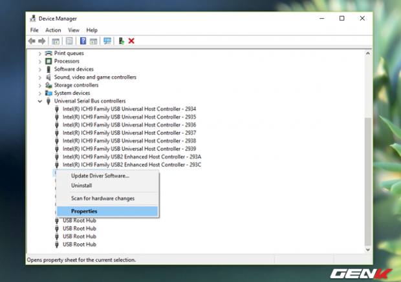Click the Update Driver Software toolbar icon

click(x=121, y=41)
